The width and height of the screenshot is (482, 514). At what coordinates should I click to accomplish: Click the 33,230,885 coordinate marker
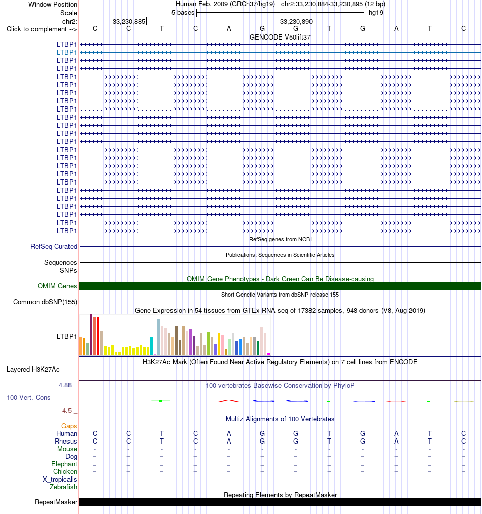click(x=129, y=22)
